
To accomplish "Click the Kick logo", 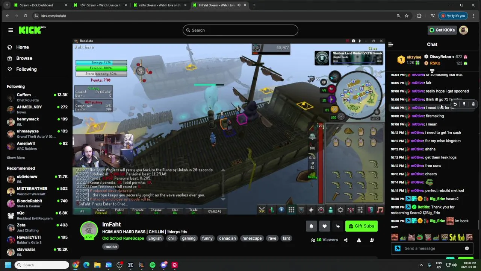I will (x=32, y=30).
